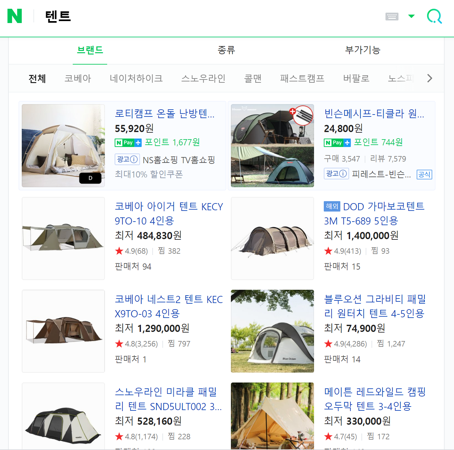Open the DOD 가마보코 tent thumbnail
454x450 pixels.
click(272, 238)
